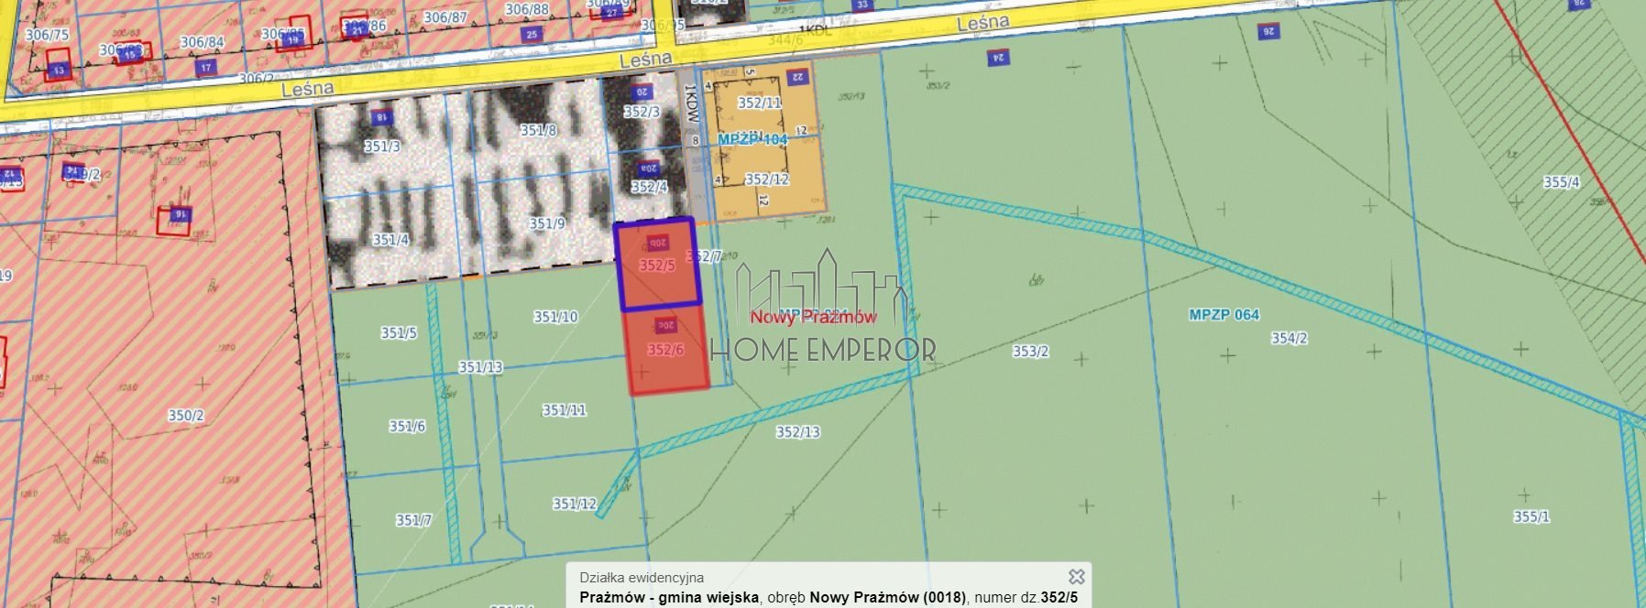Viewport: 1646px width, 608px height.
Task: Select parcel label 306/88
Action: click(x=527, y=9)
